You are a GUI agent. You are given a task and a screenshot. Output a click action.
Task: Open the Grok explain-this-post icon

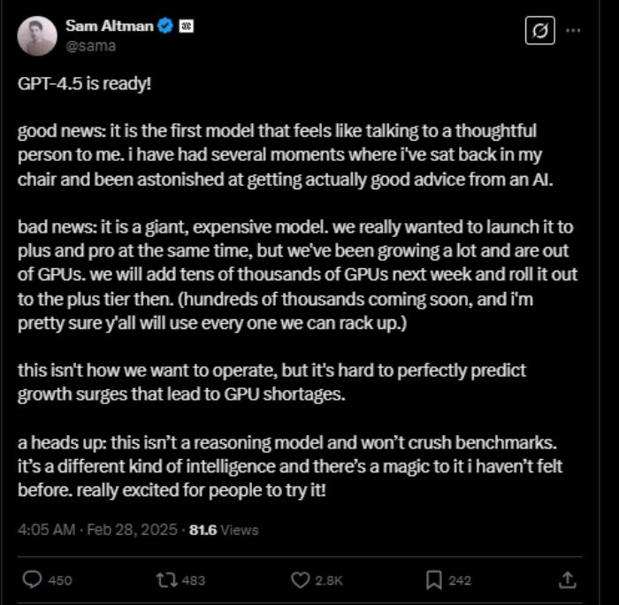[539, 30]
